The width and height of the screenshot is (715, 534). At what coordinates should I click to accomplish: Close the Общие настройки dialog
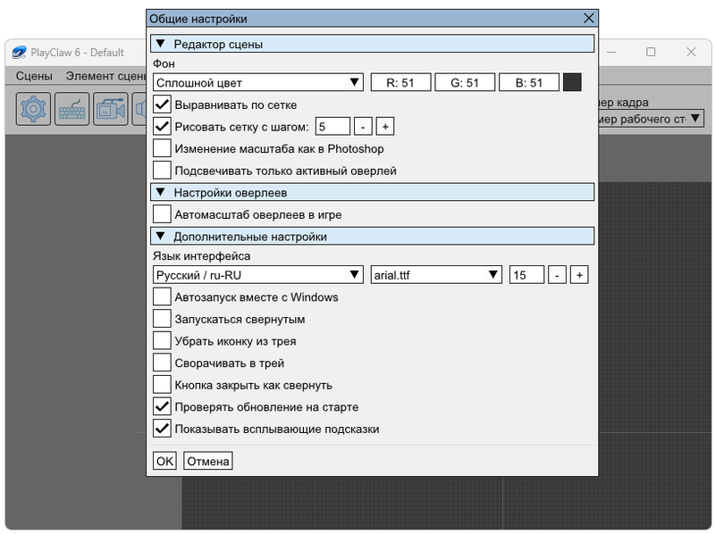pyautogui.click(x=589, y=18)
